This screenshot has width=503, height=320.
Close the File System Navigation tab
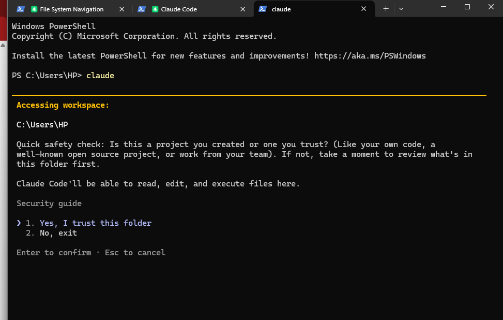pos(122,9)
